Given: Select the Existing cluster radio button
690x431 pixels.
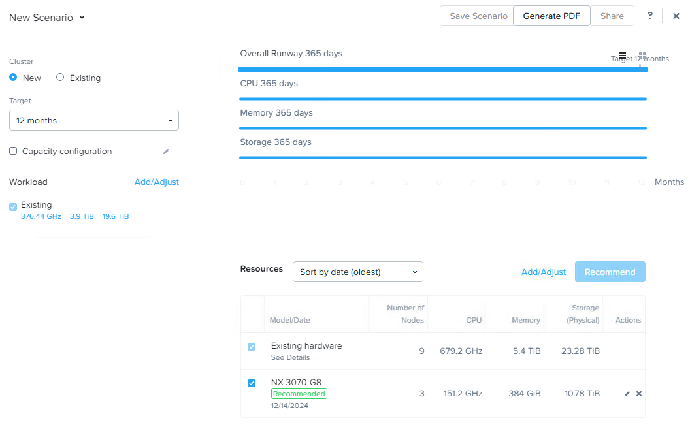Looking at the screenshot, I should pos(60,77).
